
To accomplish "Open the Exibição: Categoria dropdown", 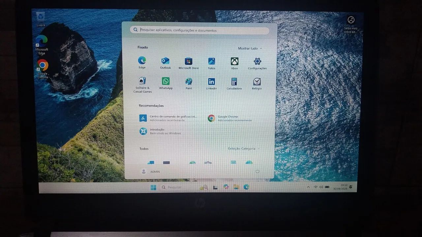I will tap(244, 148).
